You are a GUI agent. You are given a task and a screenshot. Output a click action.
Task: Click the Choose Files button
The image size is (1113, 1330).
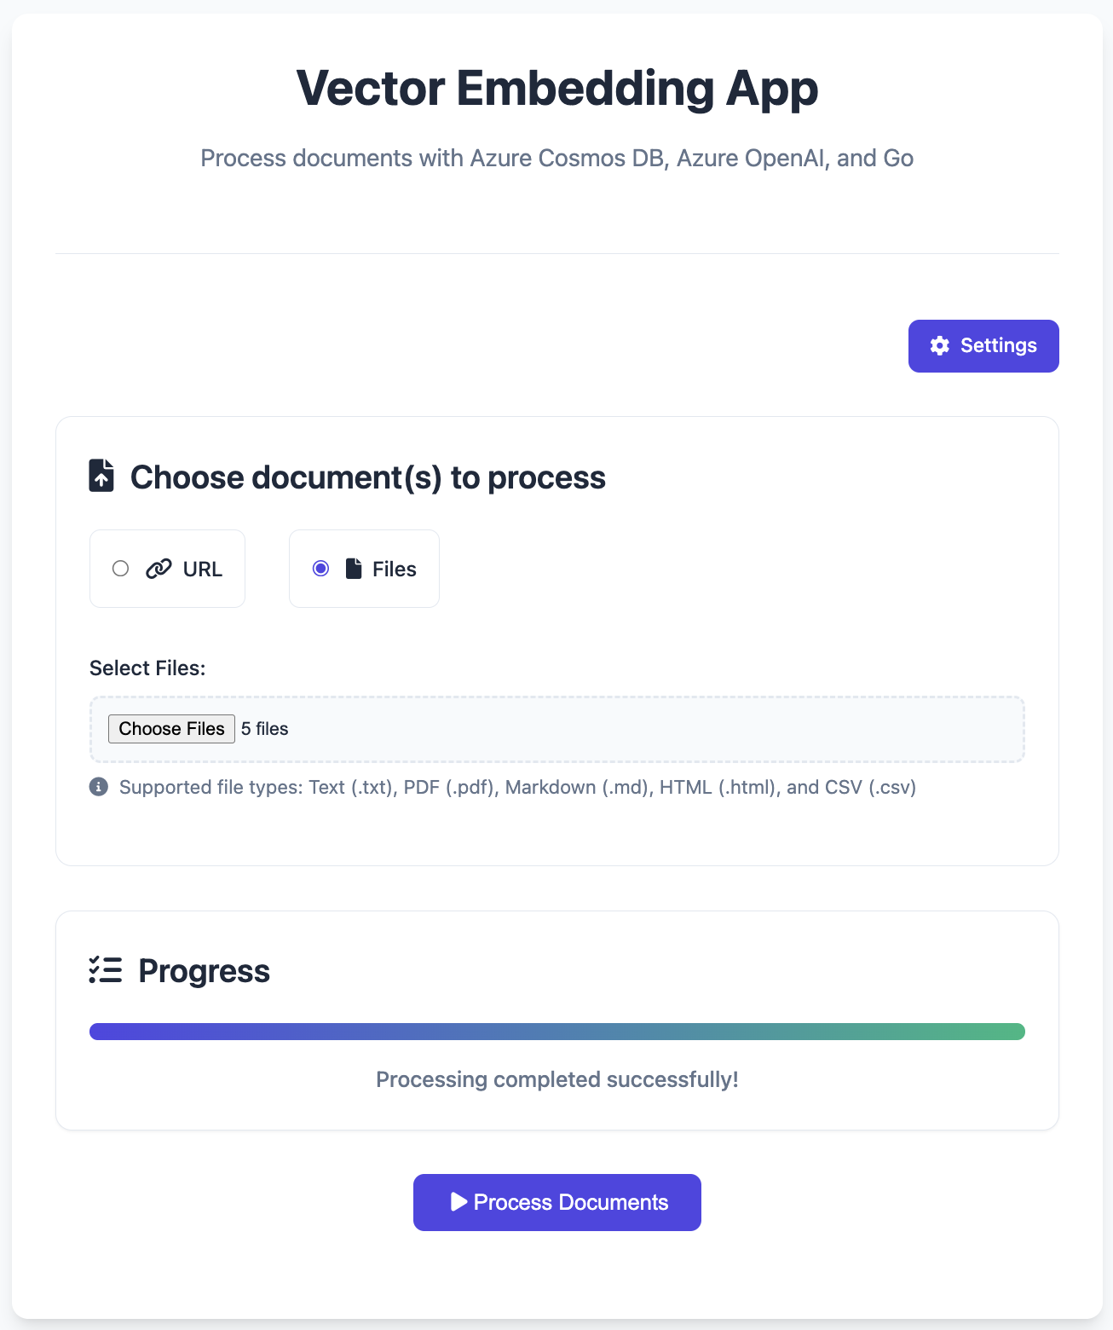coord(171,729)
